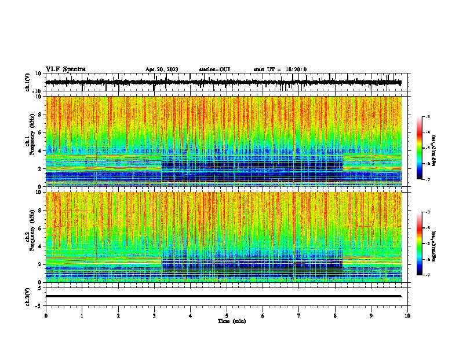The image size is (459, 354).
Task: Click the ch.2 frequency tick label '6'
Action: pos(40,228)
